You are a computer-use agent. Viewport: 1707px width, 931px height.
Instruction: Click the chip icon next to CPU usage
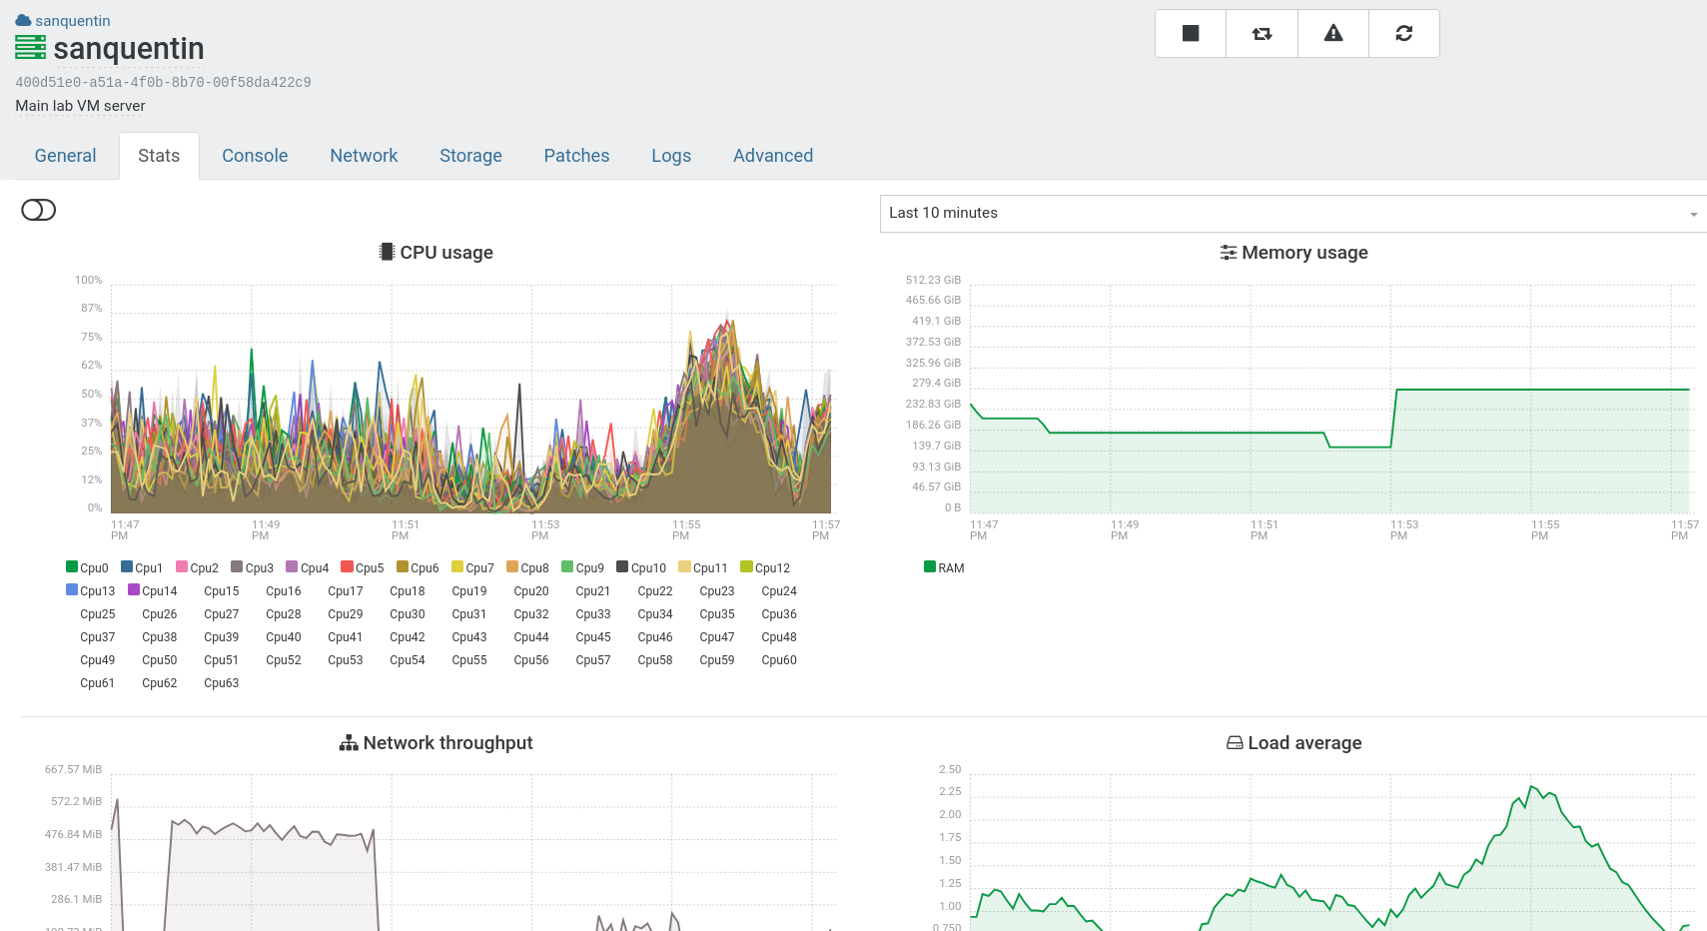[387, 252]
